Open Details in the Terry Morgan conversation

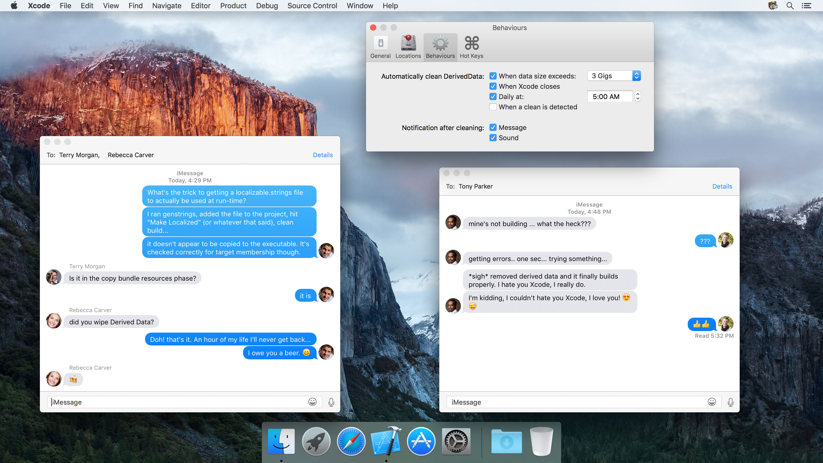tap(323, 155)
